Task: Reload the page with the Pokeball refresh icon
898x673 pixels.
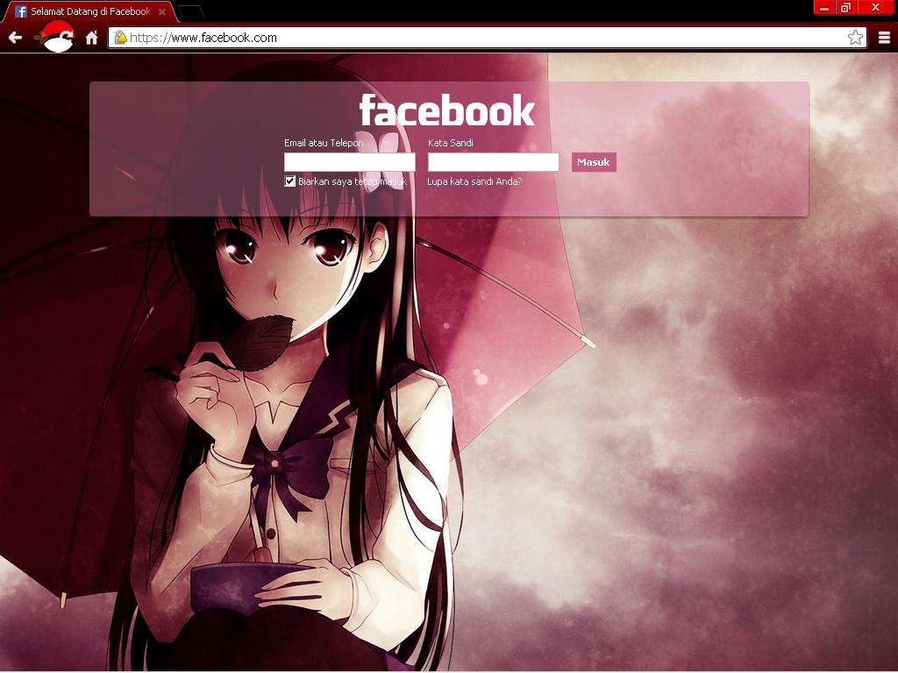Action: tap(58, 37)
